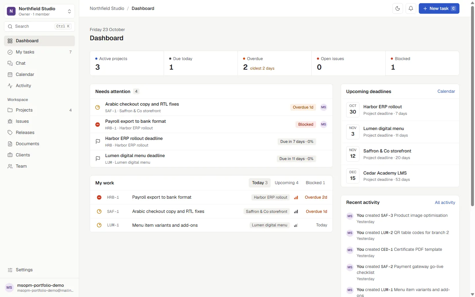The height and width of the screenshot is (297, 475).
Task: Click the Team people icon
Action: (10, 166)
